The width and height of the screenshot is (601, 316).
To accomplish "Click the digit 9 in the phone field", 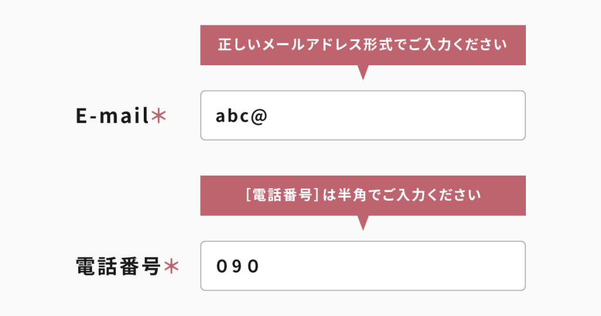I will (237, 266).
